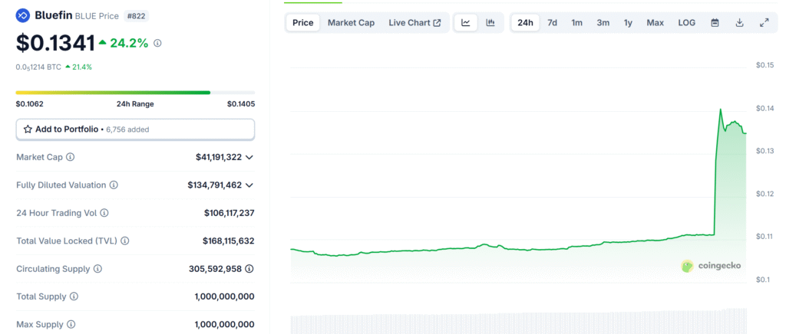Click info icon next to Market Cap
The height and width of the screenshot is (334, 786).
click(71, 157)
